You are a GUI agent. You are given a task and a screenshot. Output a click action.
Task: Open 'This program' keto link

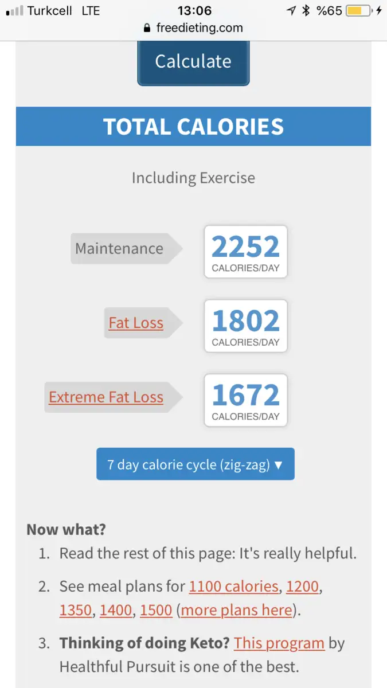(279, 643)
